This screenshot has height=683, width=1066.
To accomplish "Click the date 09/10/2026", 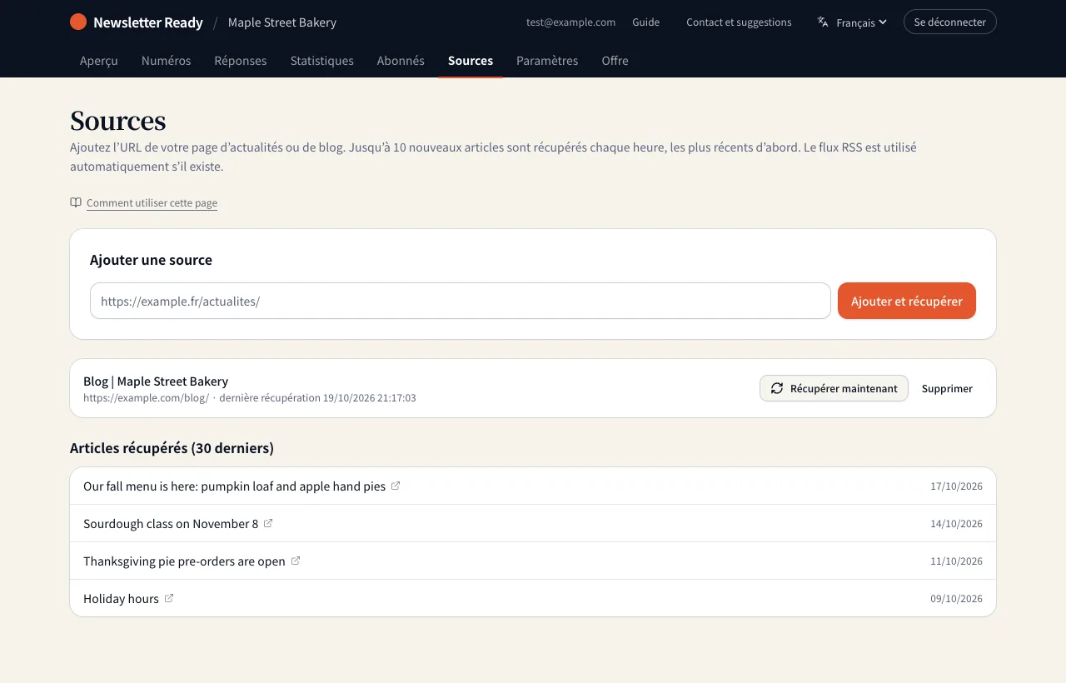I will 956,599.
